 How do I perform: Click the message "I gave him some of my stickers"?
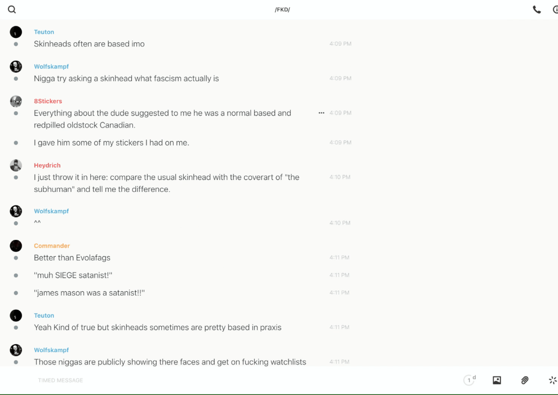pos(112,143)
